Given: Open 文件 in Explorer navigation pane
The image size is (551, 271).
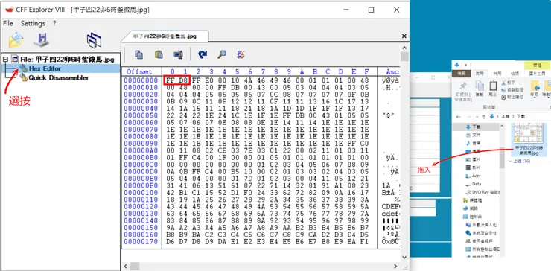Looking at the screenshot, I should pyautogui.click(x=476, y=135).
